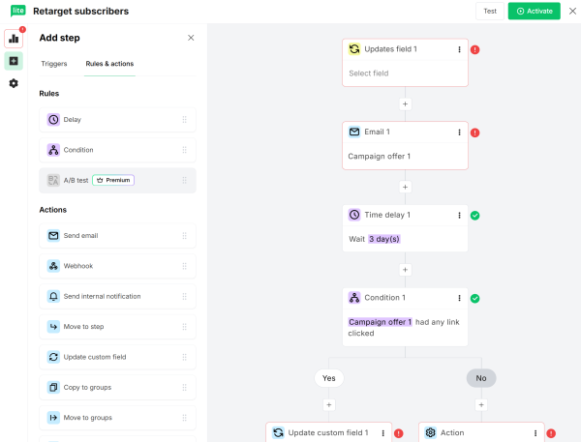
Task: Open the gear settings sidebar icon
Action: [14, 83]
